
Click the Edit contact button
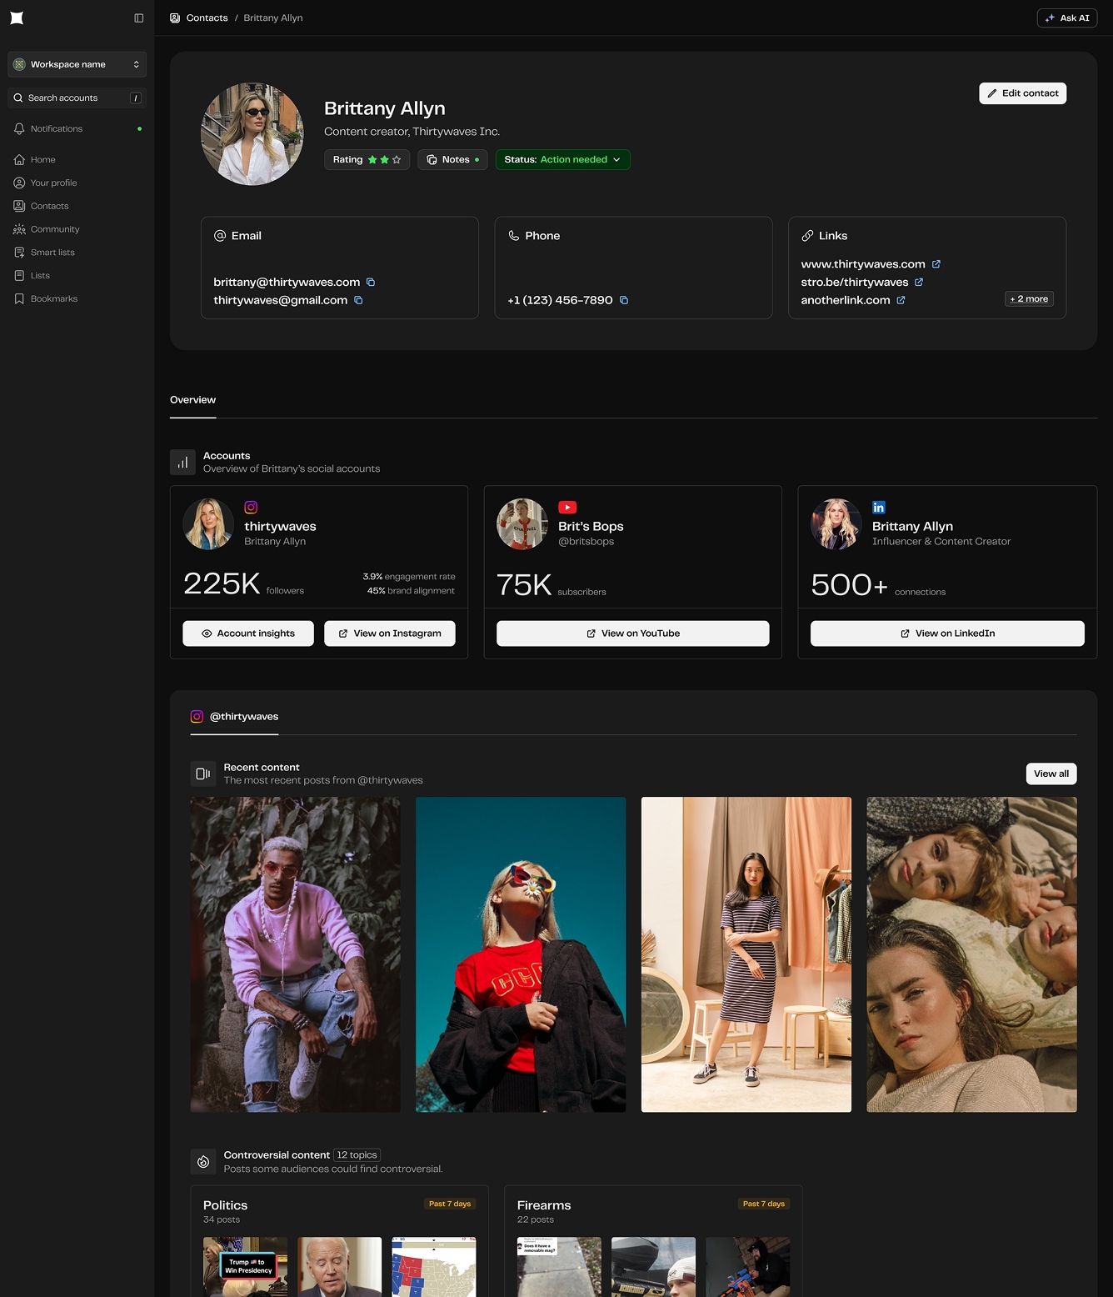pyautogui.click(x=1022, y=93)
